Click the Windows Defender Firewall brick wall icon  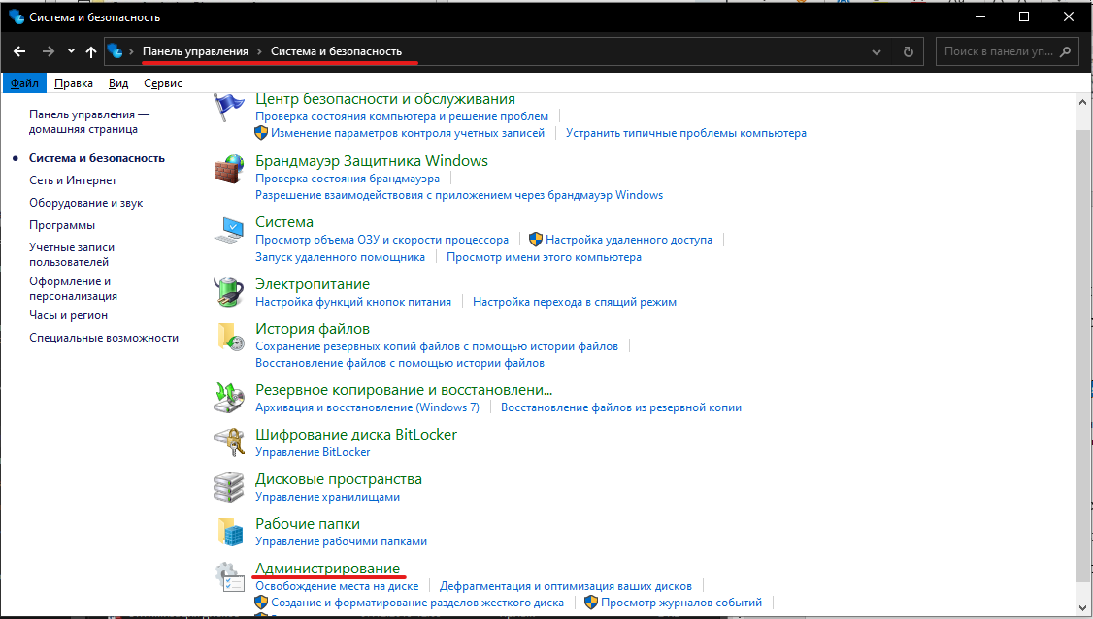coord(228,170)
